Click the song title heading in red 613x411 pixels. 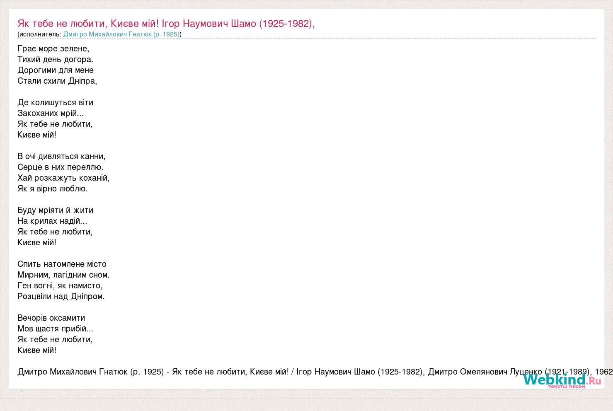pos(166,24)
